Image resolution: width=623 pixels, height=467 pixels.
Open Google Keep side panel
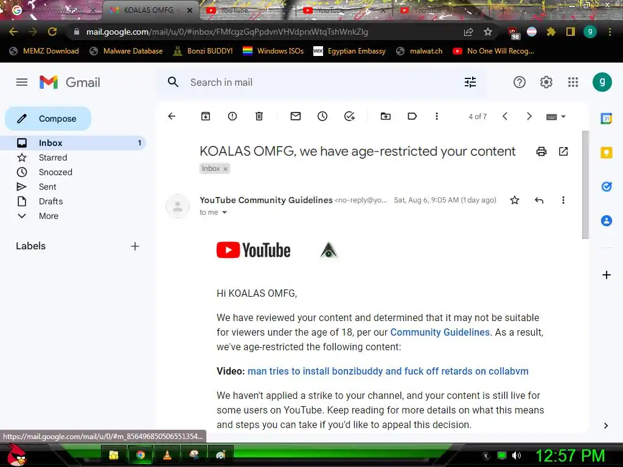pyautogui.click(x=607, y=153)
